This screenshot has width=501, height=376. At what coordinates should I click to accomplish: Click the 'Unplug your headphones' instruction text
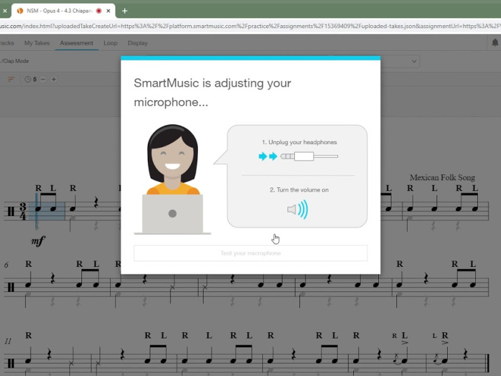(x=299, y=142)
